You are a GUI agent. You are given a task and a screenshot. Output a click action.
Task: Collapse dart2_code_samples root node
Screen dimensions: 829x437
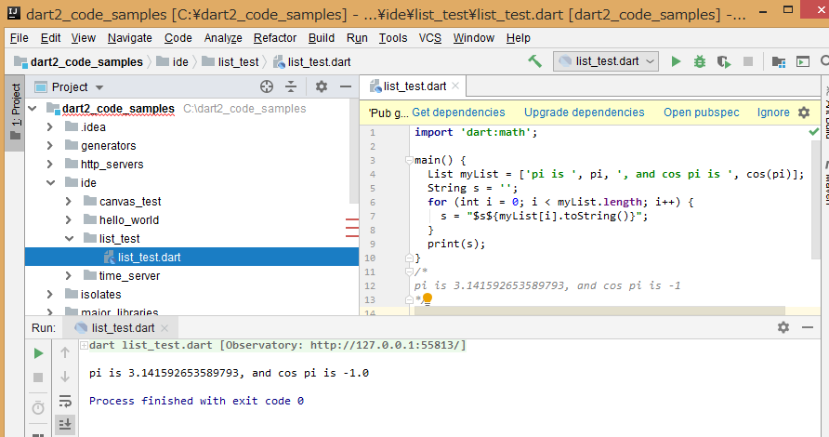click(33, 109)
